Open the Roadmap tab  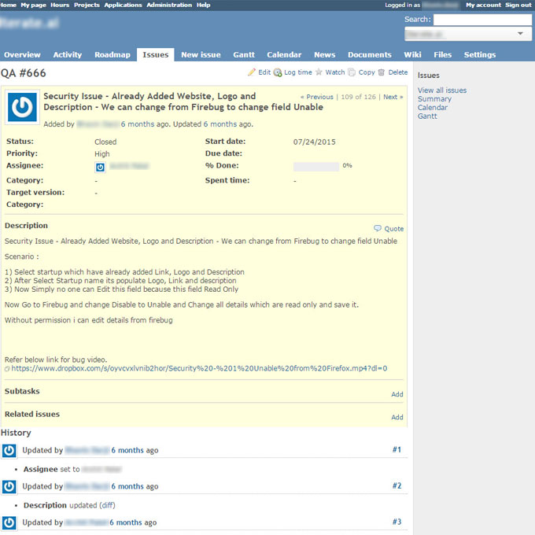113,54
